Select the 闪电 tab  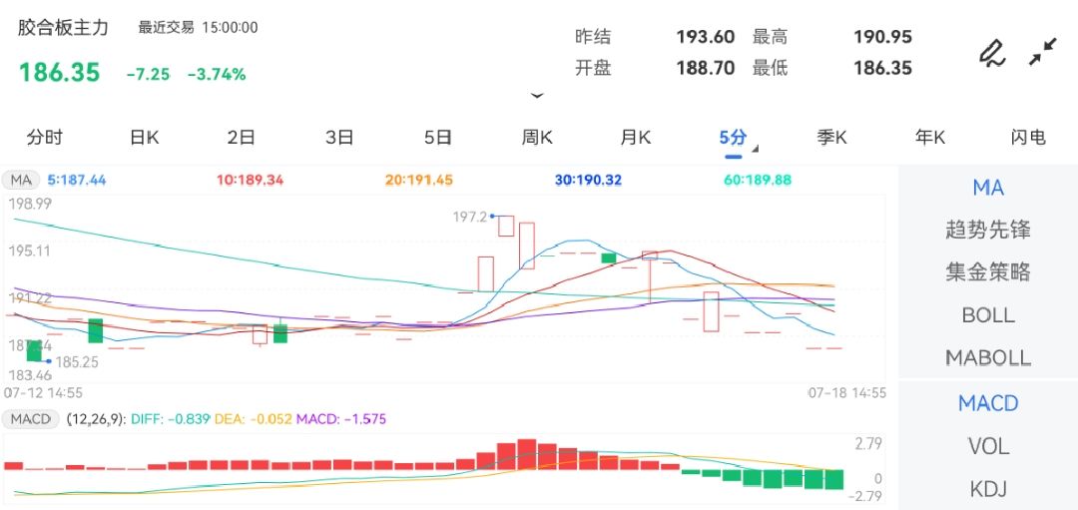(x=1027, y=138)
